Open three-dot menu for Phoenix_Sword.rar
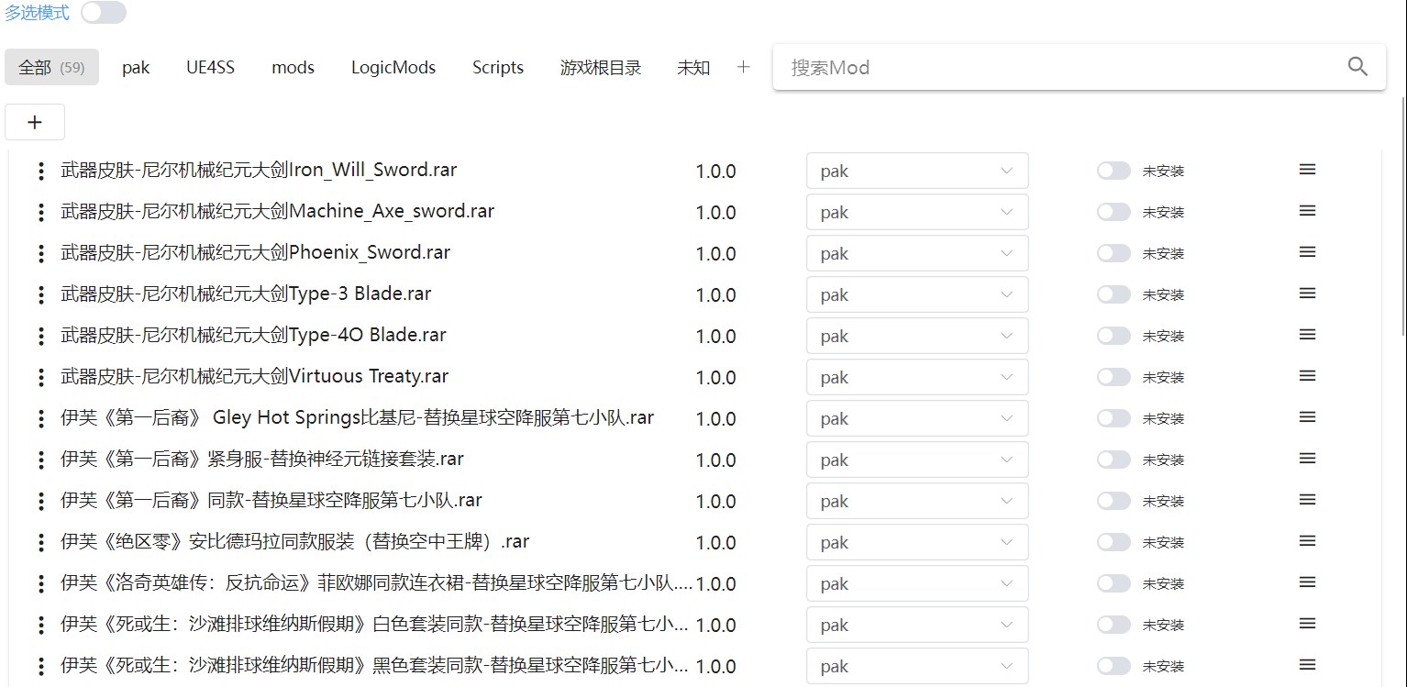Screen dimensions: 1407x687 [x=40, y=254]
